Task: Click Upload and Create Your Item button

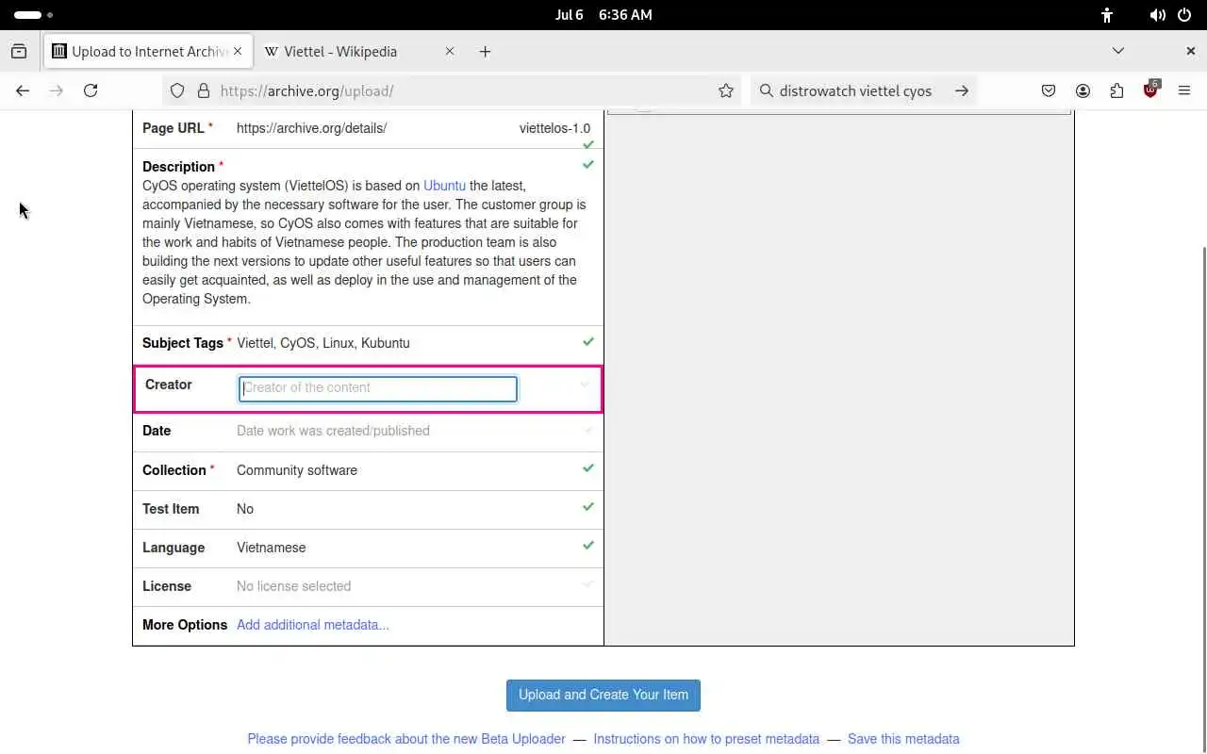Action: tap(603, 696)
